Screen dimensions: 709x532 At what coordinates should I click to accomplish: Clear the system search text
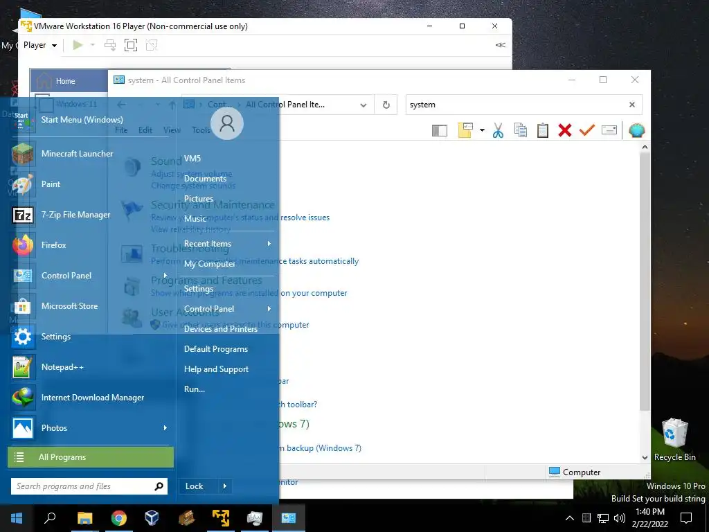click(632, 105)
